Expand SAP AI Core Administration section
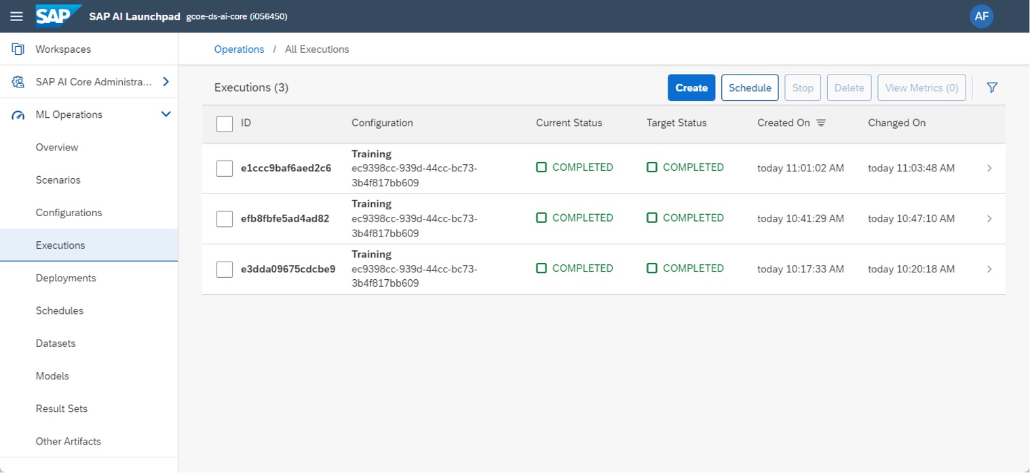 point(166,82)
